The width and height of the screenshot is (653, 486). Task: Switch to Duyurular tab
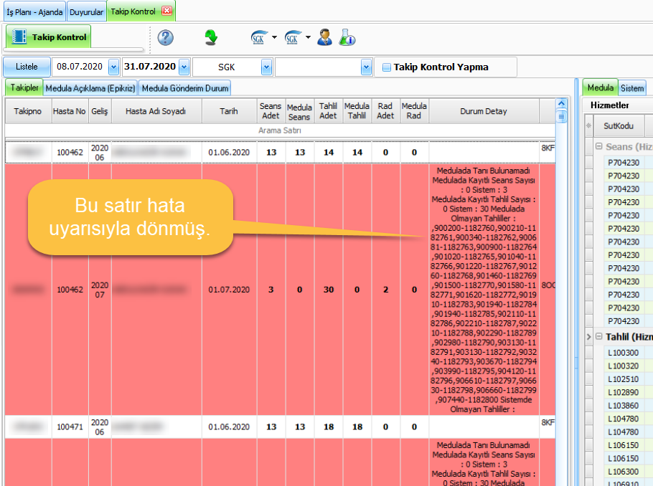click(x=86, y=12)
